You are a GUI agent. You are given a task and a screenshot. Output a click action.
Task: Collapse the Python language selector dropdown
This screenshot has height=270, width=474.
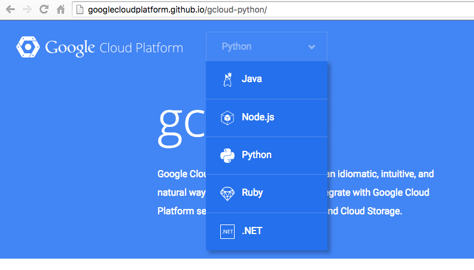[x=267, y=47]
